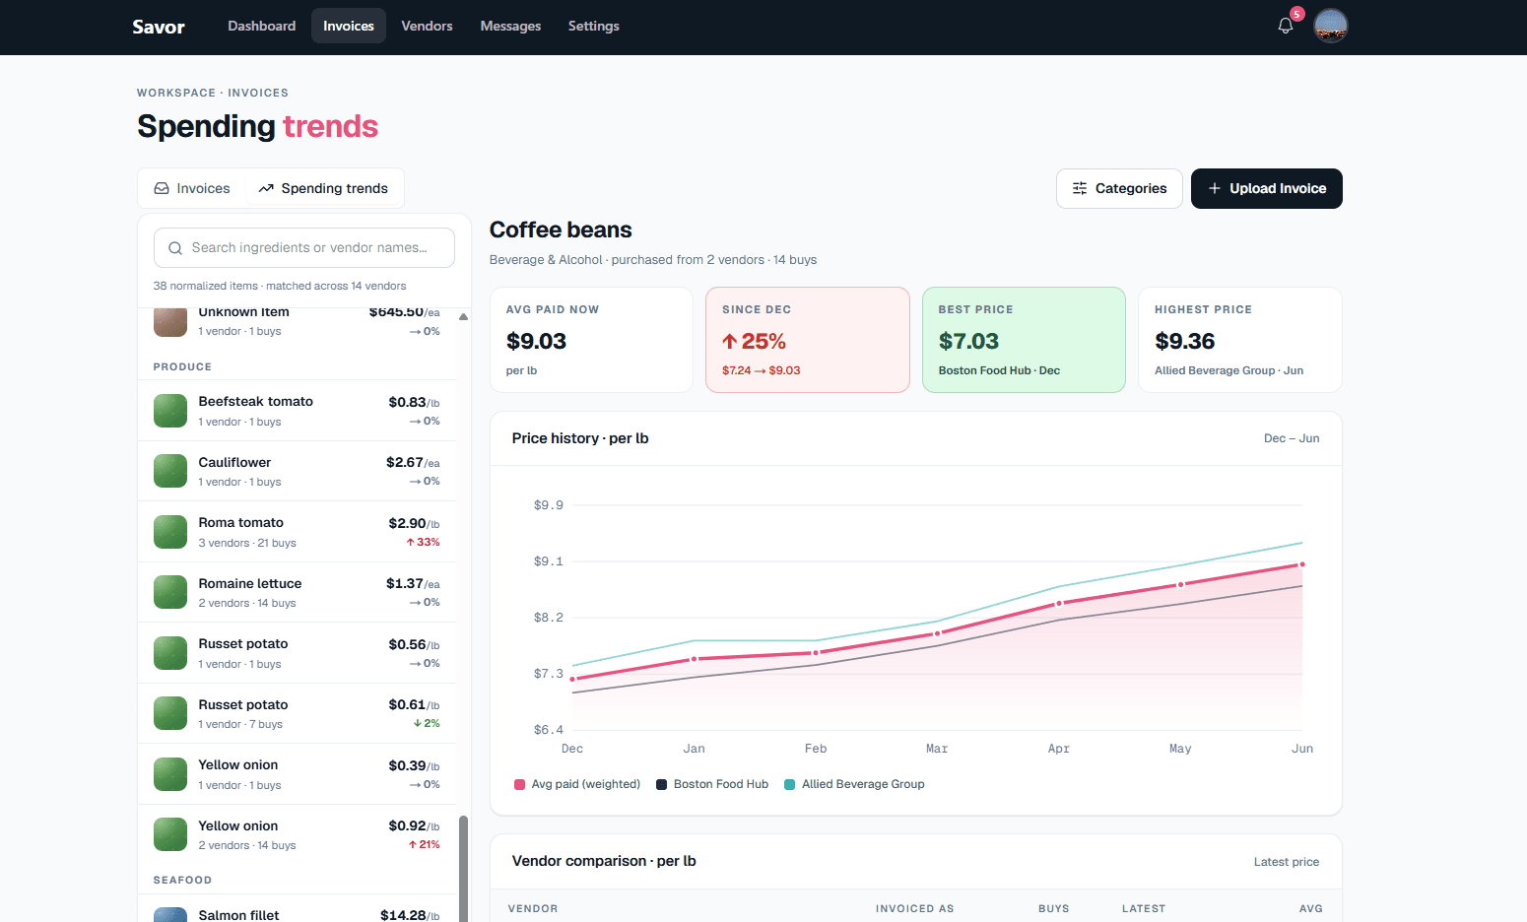Click the item list scrollbar thumb
Viewport: 1527px width, 922px height.
pos(463,868)
